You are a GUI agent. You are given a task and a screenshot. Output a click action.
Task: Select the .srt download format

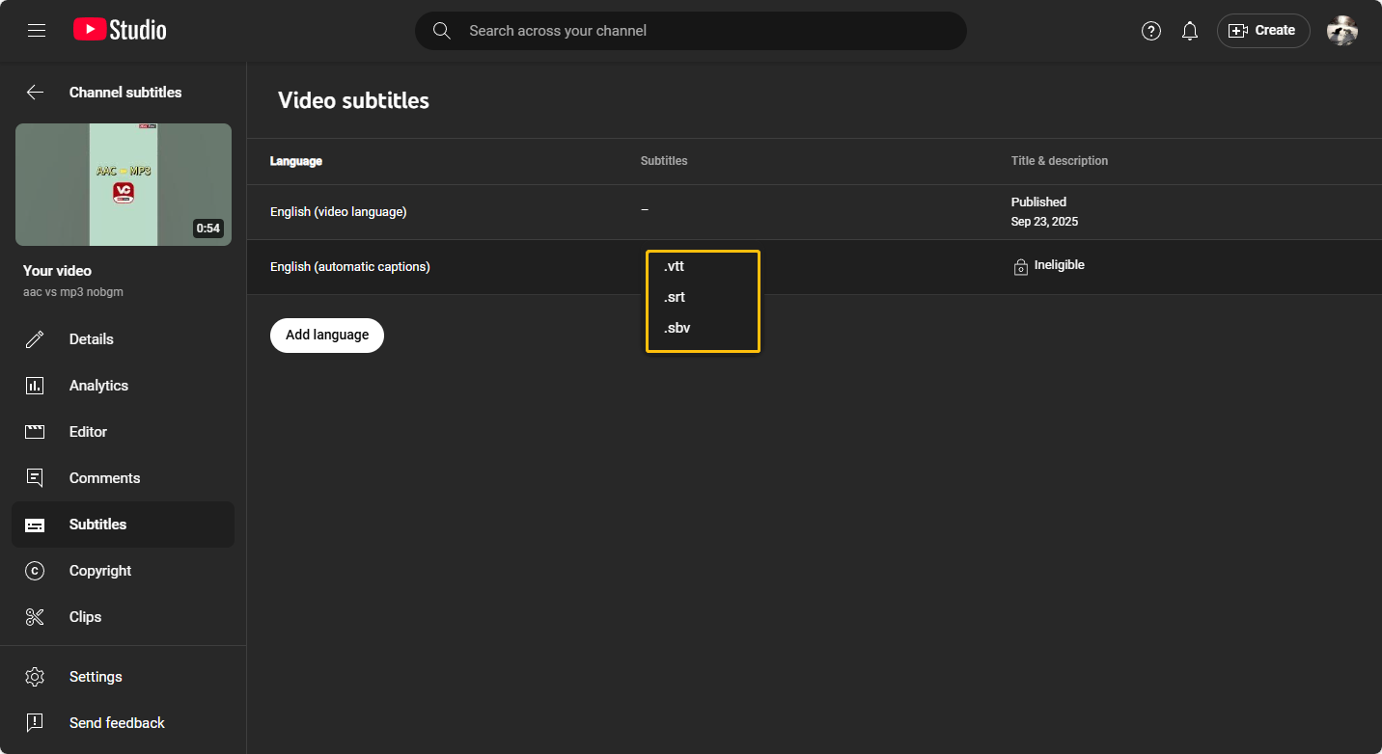tap(675, 297)
